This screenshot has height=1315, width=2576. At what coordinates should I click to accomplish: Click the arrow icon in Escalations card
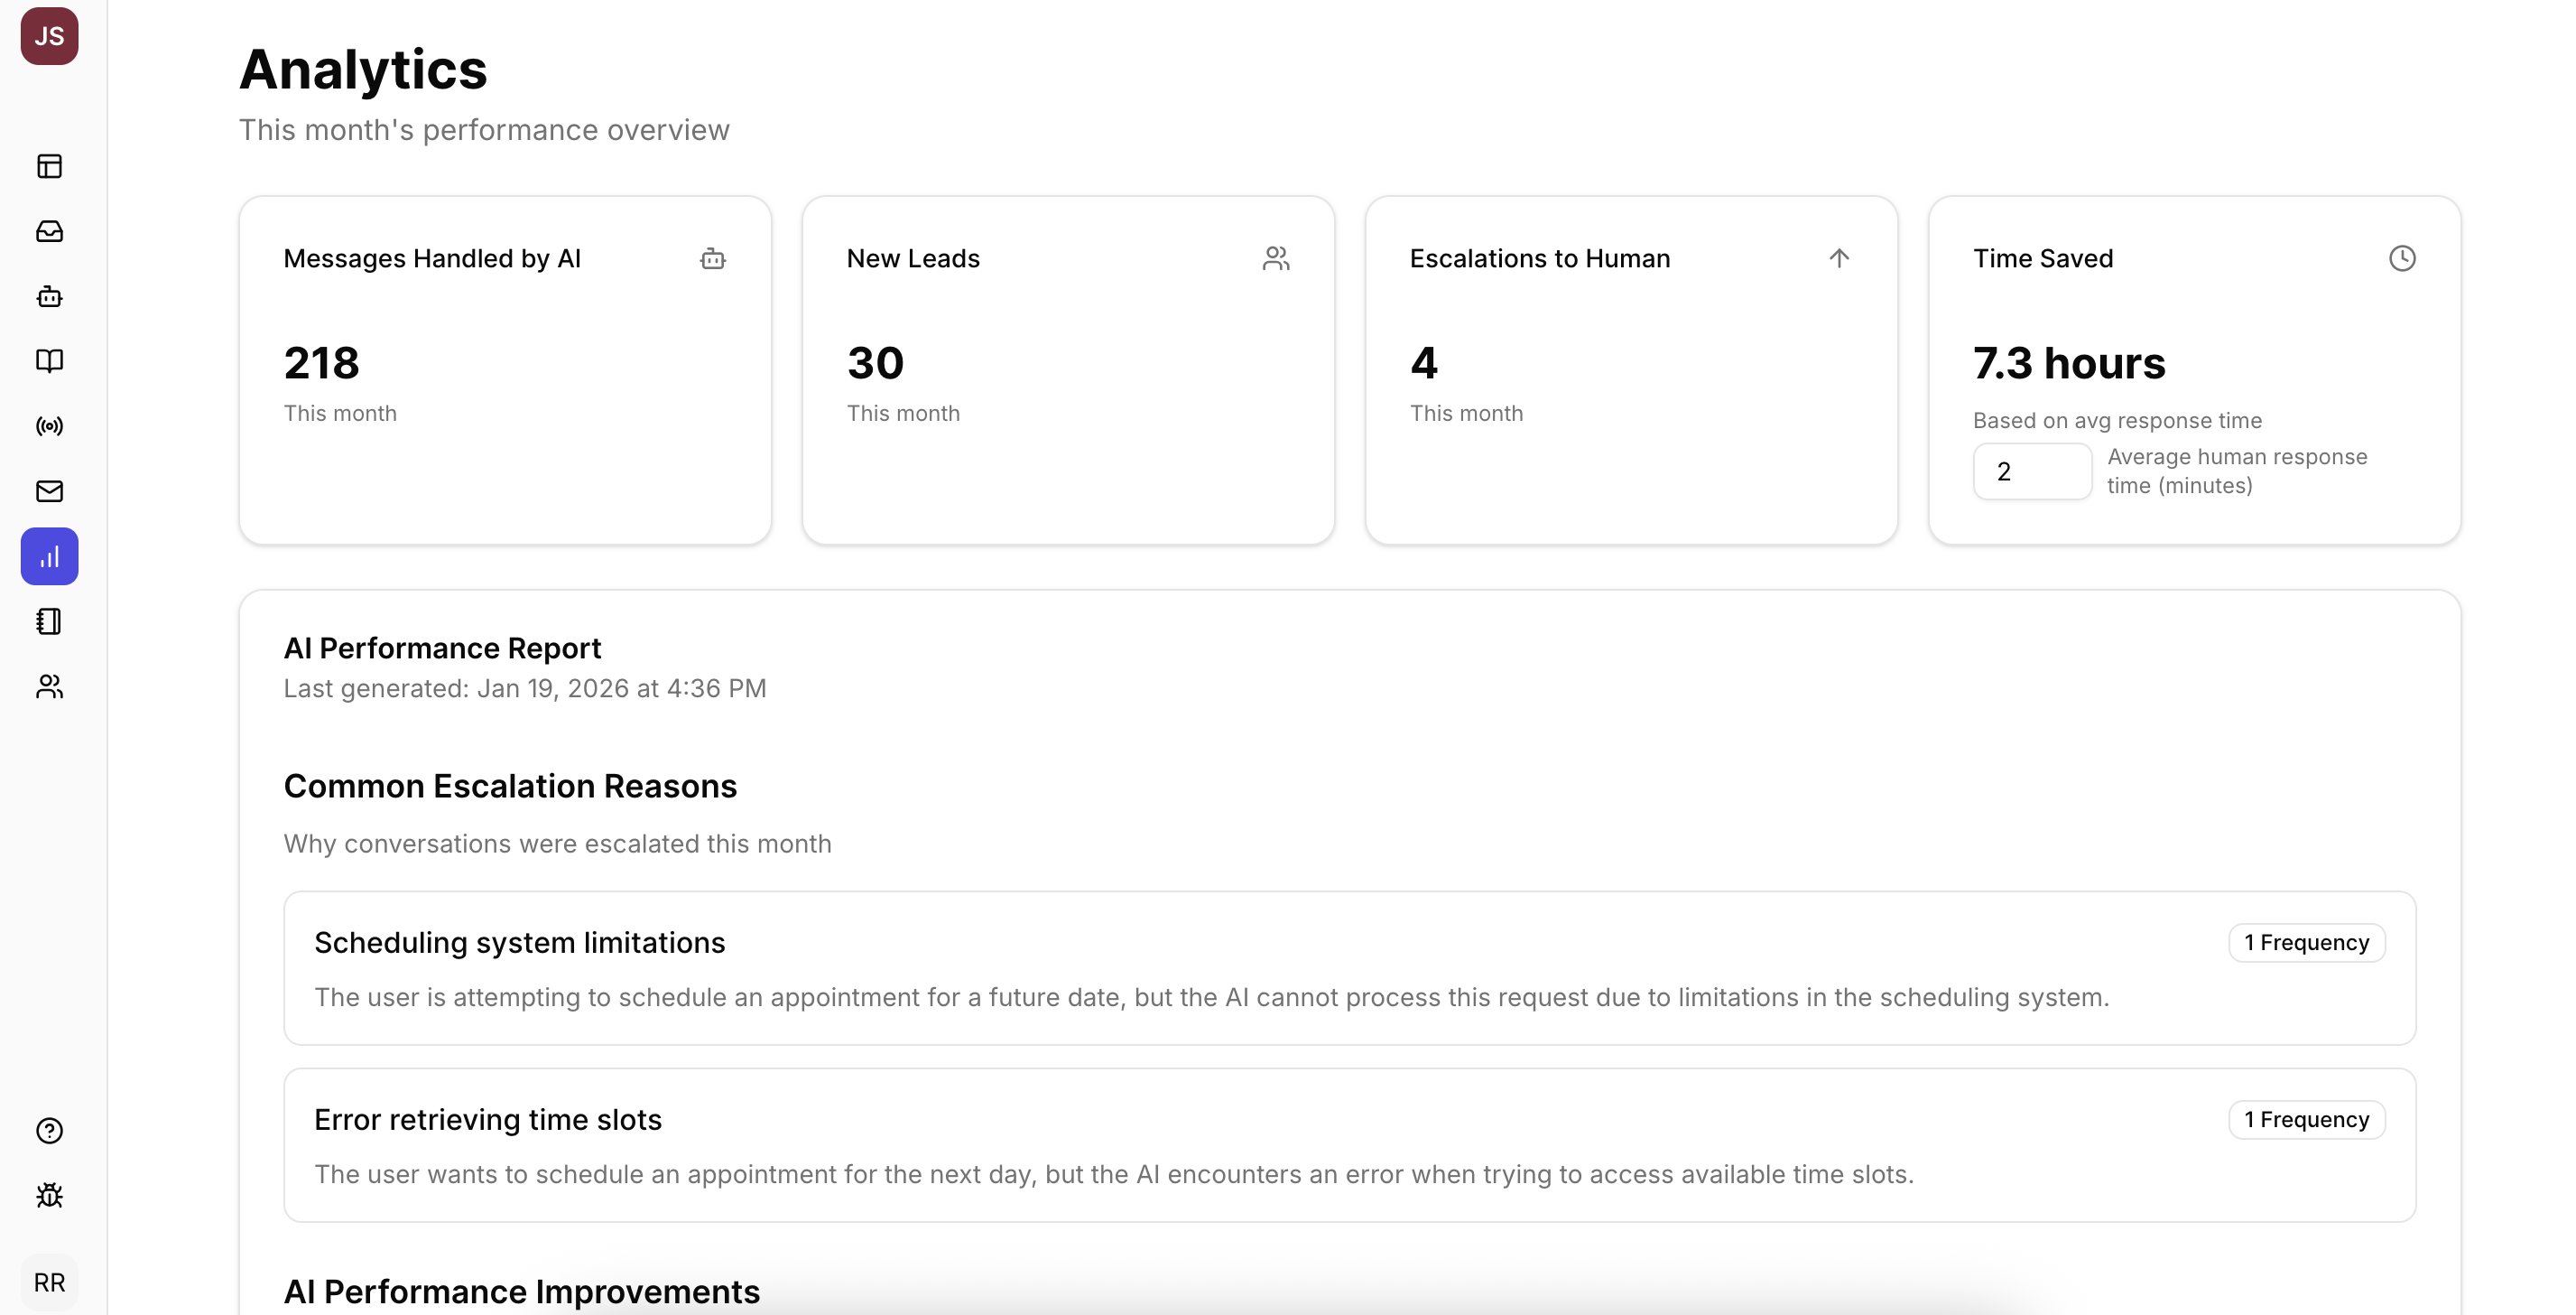1839,258
